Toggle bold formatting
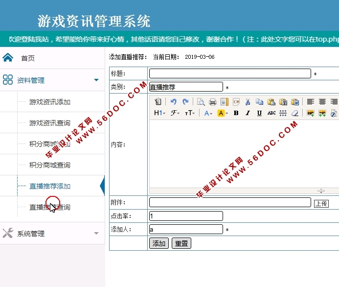The image size is (339, 287). tap(236, 113)
